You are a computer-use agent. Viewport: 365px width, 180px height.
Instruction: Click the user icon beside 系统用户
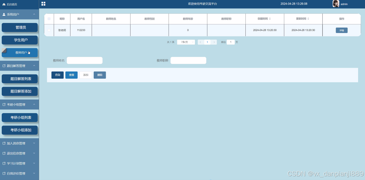click(4, 14)
